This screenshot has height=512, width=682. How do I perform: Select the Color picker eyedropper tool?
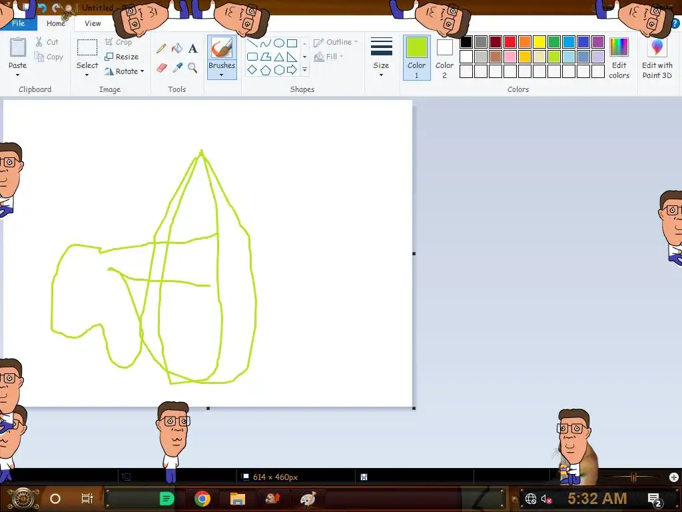pyautogui.click(x=177, y=68)
